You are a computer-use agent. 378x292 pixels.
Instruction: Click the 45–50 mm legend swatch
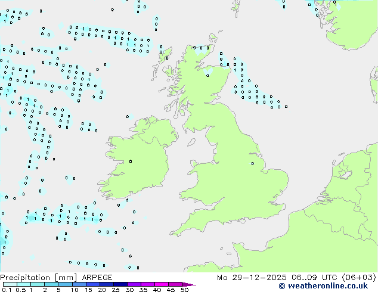point(175,284)
